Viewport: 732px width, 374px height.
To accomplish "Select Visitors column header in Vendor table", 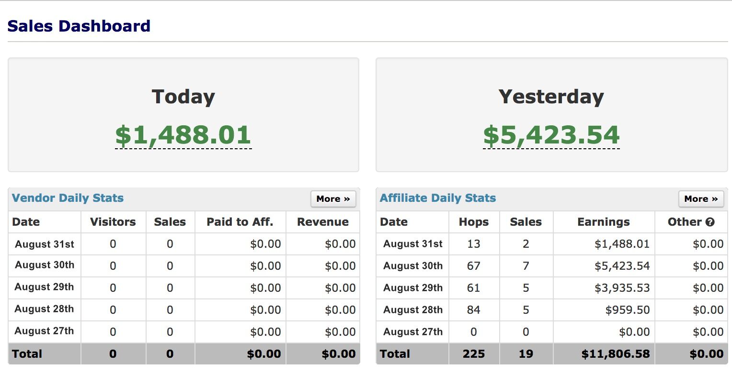I will click(x=113, y=222).
